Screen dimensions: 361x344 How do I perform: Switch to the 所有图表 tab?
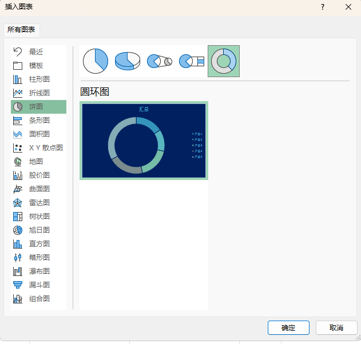pyautogui.click(x=21, y=30)
